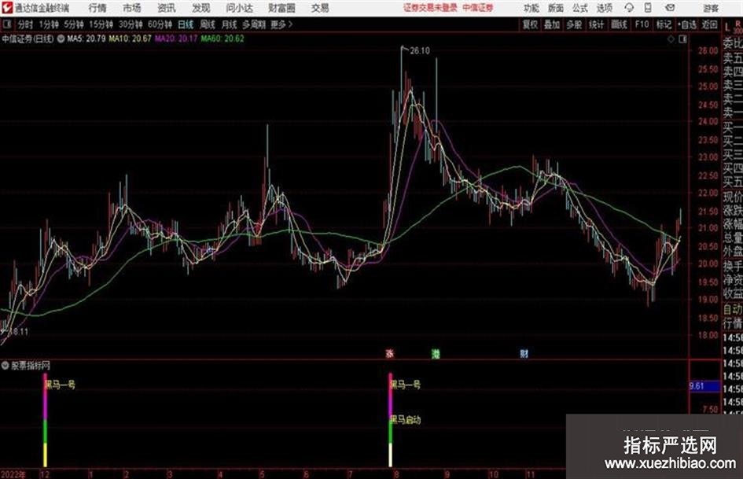Toggle the left panel icon beside 分时
Screen dimensions: 743x479
pyautogui.click(x=6, y=24)
